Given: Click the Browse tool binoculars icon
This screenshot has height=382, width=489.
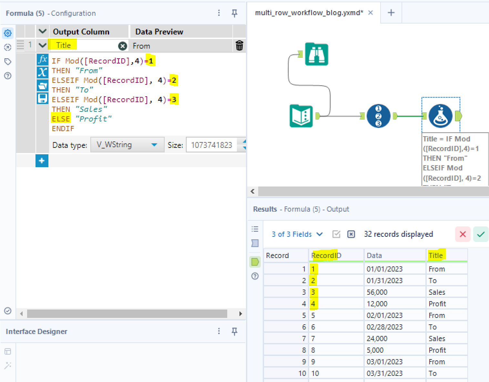Looking at the screenshot, I should (316, 54).
